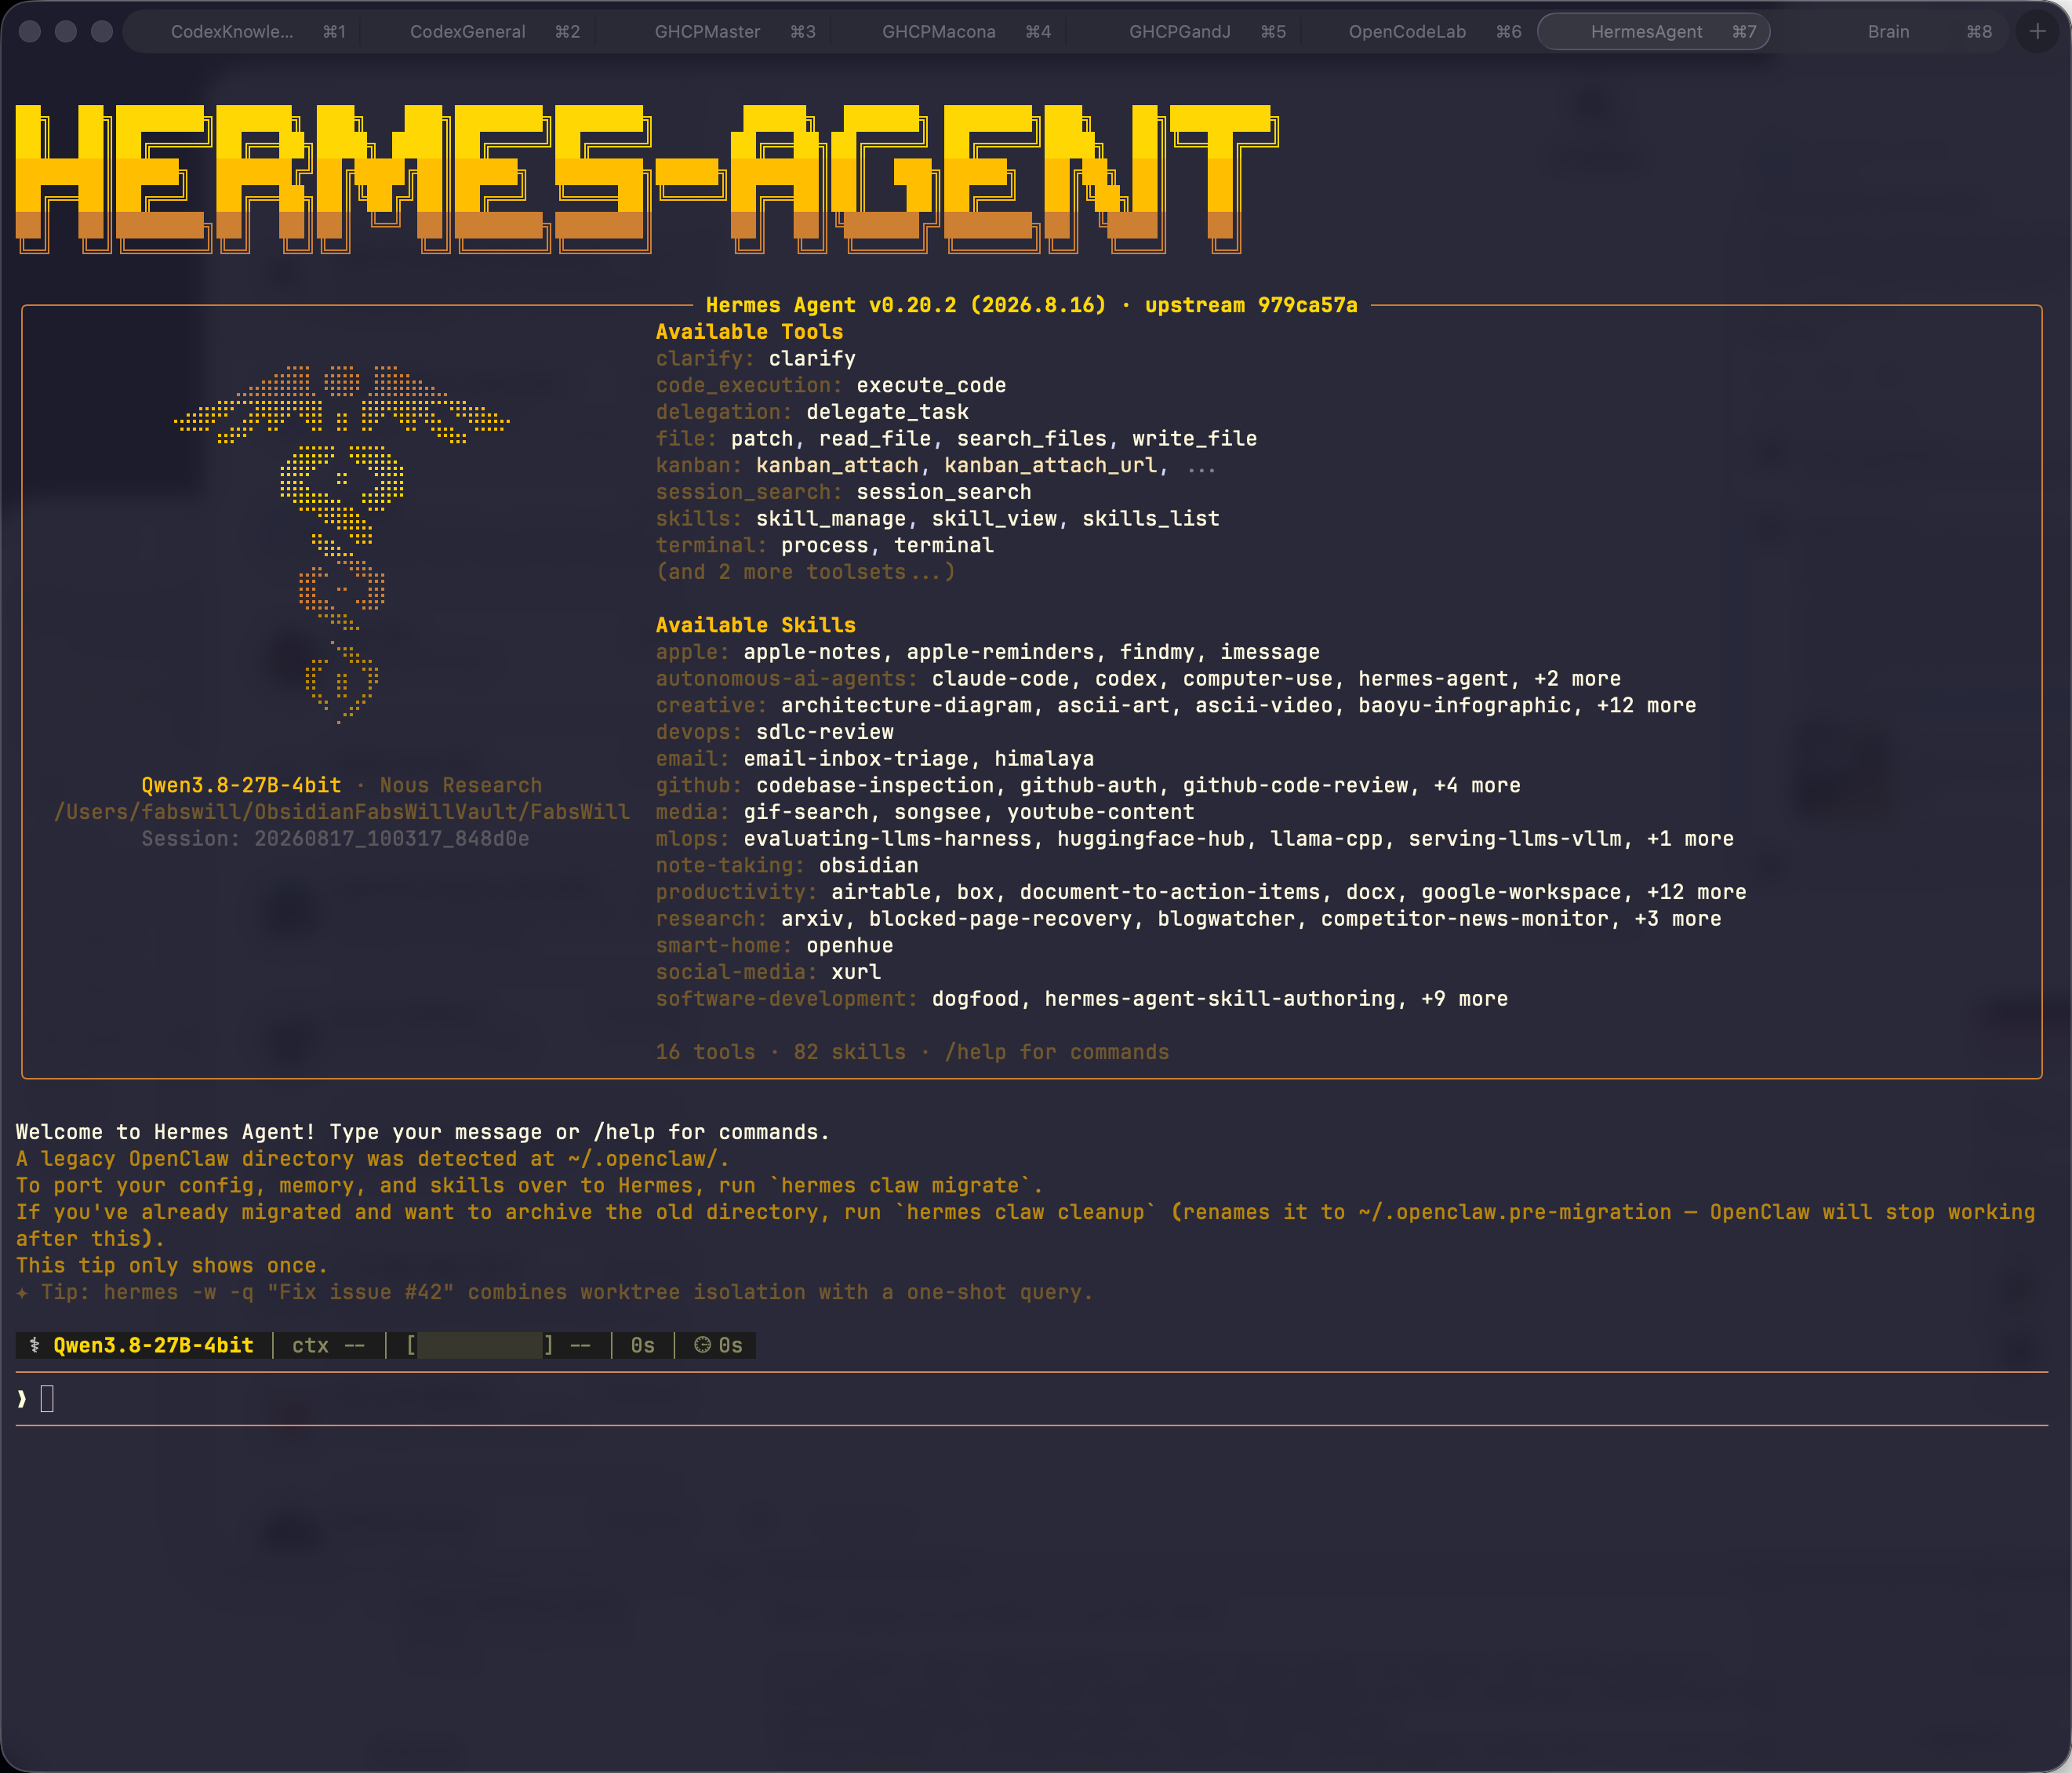Switch to the Brain tab

coord(1889,32)
